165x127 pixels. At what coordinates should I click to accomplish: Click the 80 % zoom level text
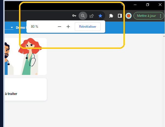[35, 27]
